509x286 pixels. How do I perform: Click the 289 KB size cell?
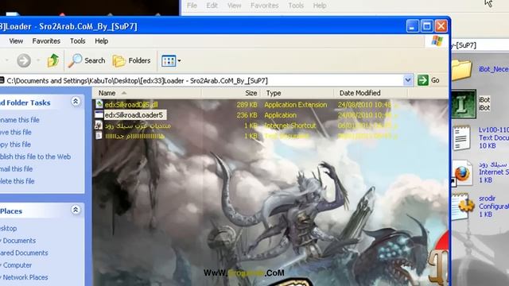point(247,105)
